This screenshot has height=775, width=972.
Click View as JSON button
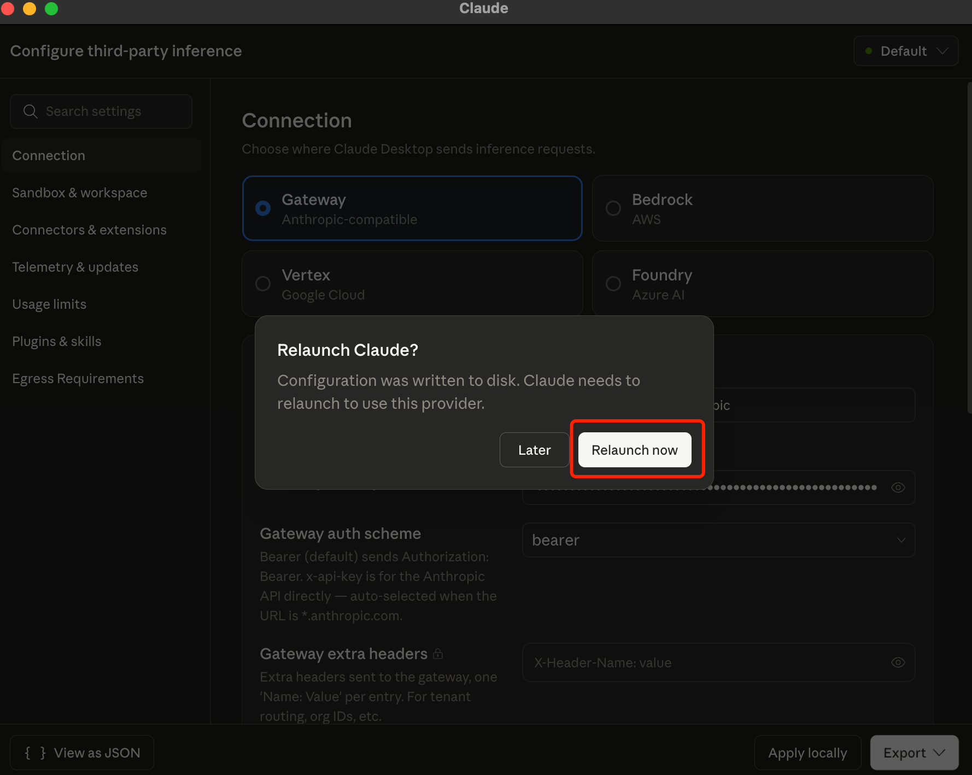click(82, 753)
